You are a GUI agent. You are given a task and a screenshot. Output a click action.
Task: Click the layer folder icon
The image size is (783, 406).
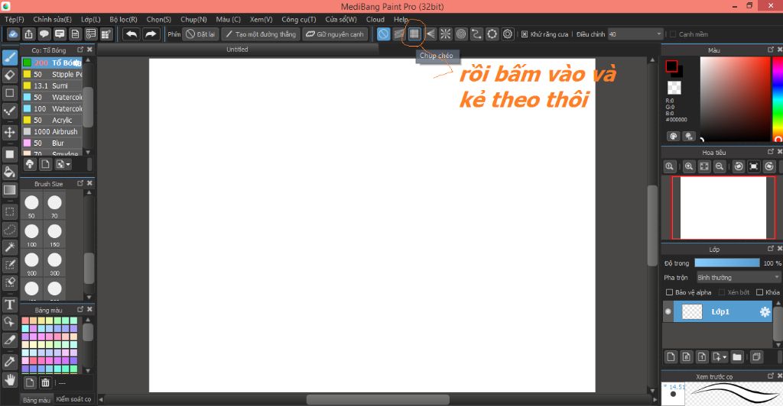(x=737, y=356)
